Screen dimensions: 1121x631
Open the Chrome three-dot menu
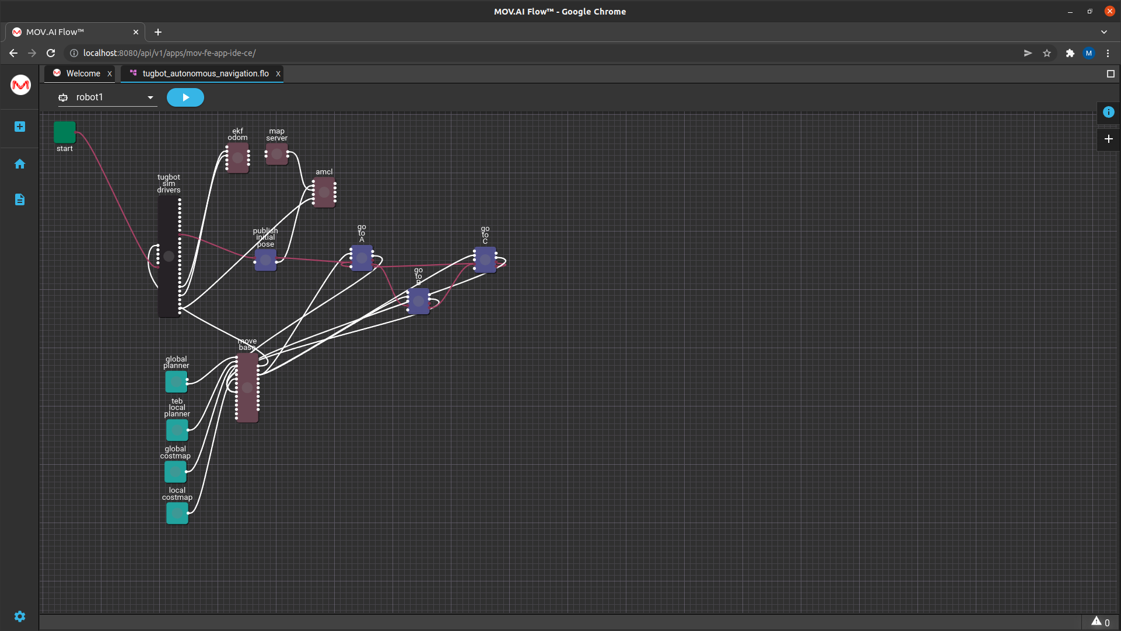[x=1108, y=53]
